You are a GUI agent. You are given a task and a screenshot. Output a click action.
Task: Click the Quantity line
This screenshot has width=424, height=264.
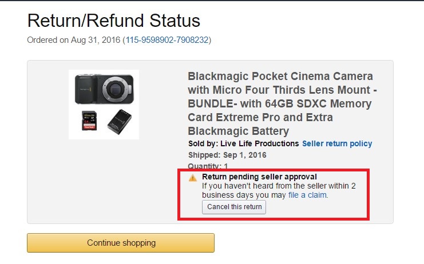pos(208,166)
